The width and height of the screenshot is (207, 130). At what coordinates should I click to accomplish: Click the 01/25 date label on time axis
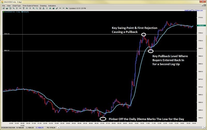[x=23, y=125]
